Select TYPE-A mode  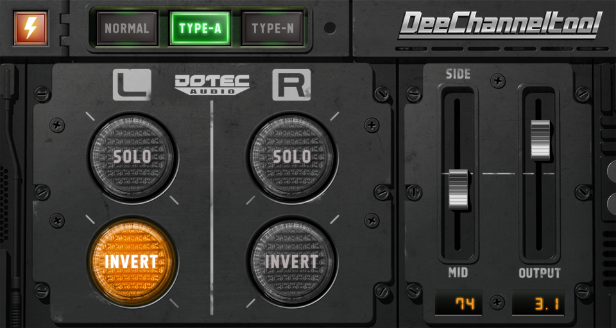(200, 28)
